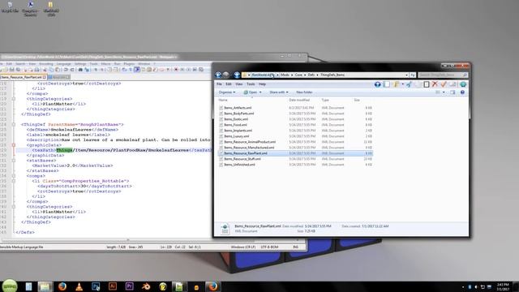
Task: Open Explorer File menu
Action: (219, 84)
